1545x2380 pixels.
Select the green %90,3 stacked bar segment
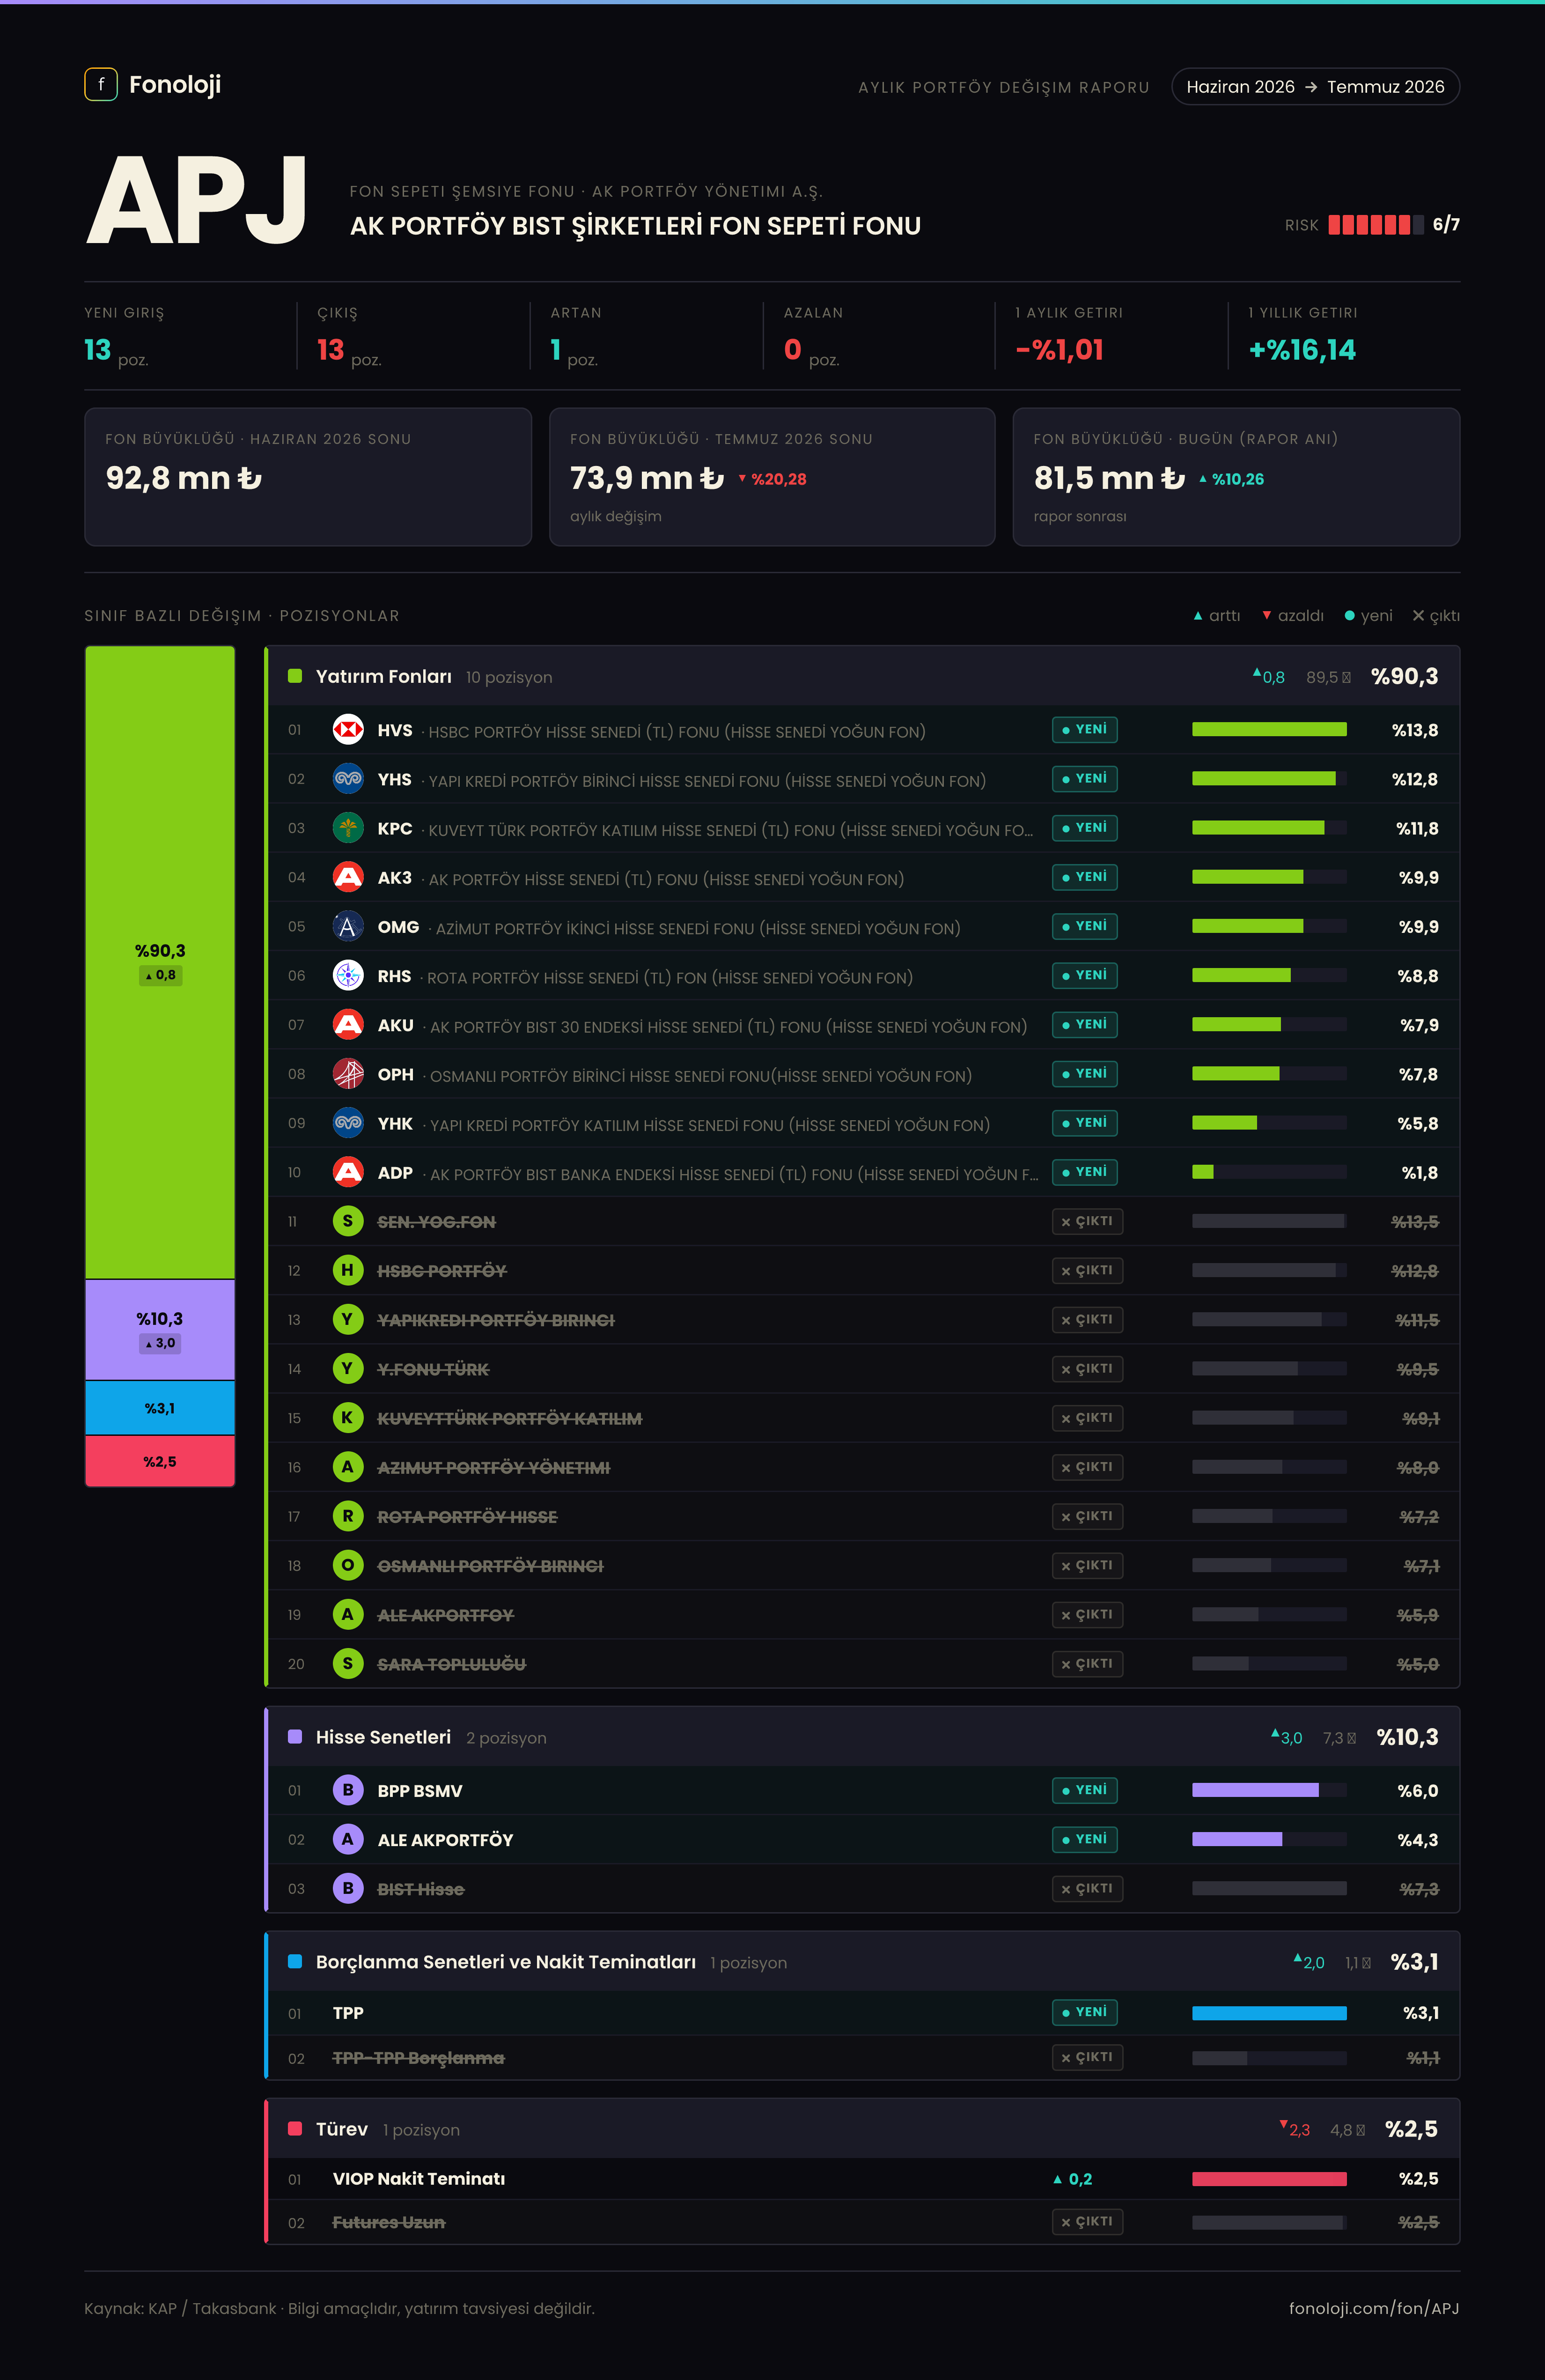pos(160,962)
